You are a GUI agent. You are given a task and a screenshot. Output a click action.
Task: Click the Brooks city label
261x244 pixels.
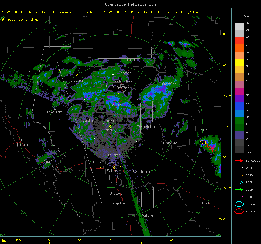tap(206, 203)
